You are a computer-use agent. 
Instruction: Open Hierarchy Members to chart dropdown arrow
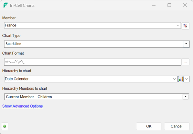coord(185,97)
